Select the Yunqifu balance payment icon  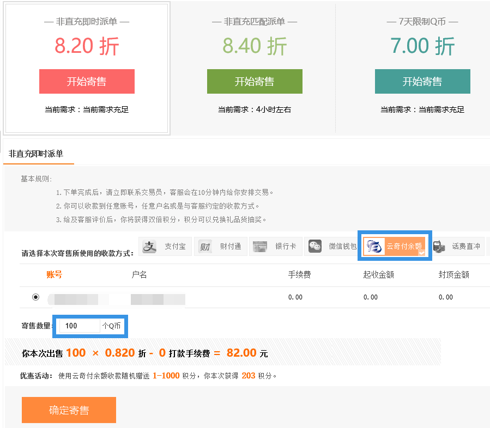[394, 246]
